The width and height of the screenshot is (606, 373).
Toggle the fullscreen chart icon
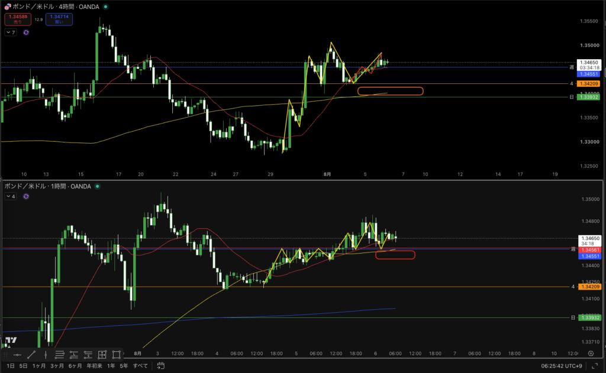point(595,366)
